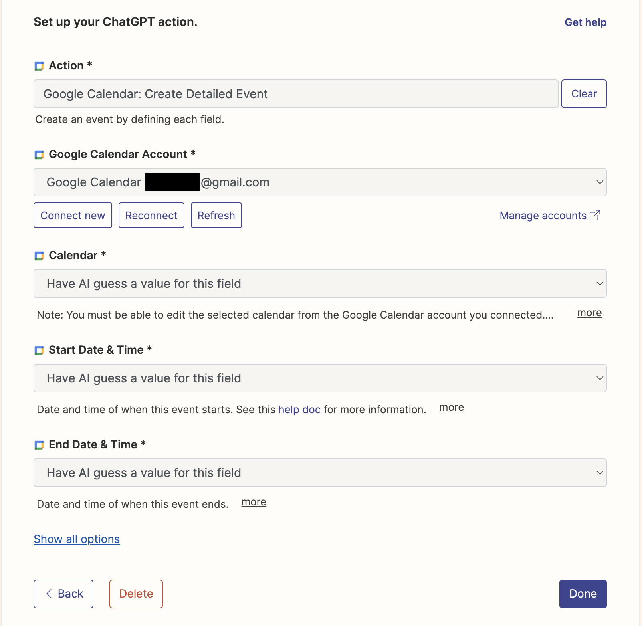Click the left chevron icon on Back

pos(49,594)
